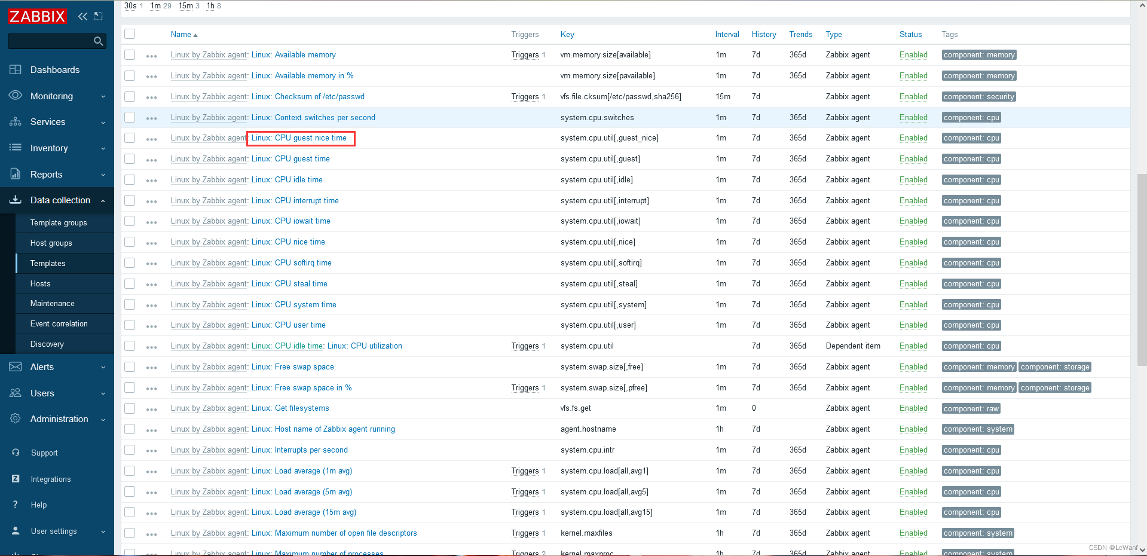1147x556 pixels.
Task: Check the box for Available memory in %
Action: pos(130,75)
